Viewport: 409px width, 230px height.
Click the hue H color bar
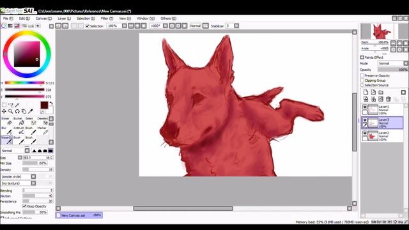pos(24,83)
